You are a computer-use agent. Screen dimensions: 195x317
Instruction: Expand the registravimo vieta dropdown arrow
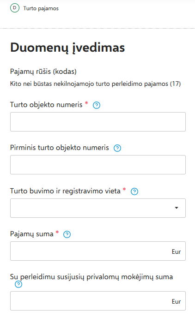[x=177, y=208]
